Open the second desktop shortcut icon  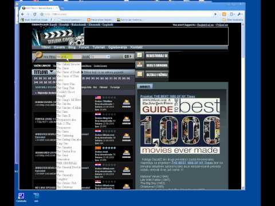point(36,197)
